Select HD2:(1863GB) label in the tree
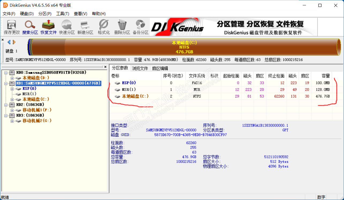 click(30, 105)
